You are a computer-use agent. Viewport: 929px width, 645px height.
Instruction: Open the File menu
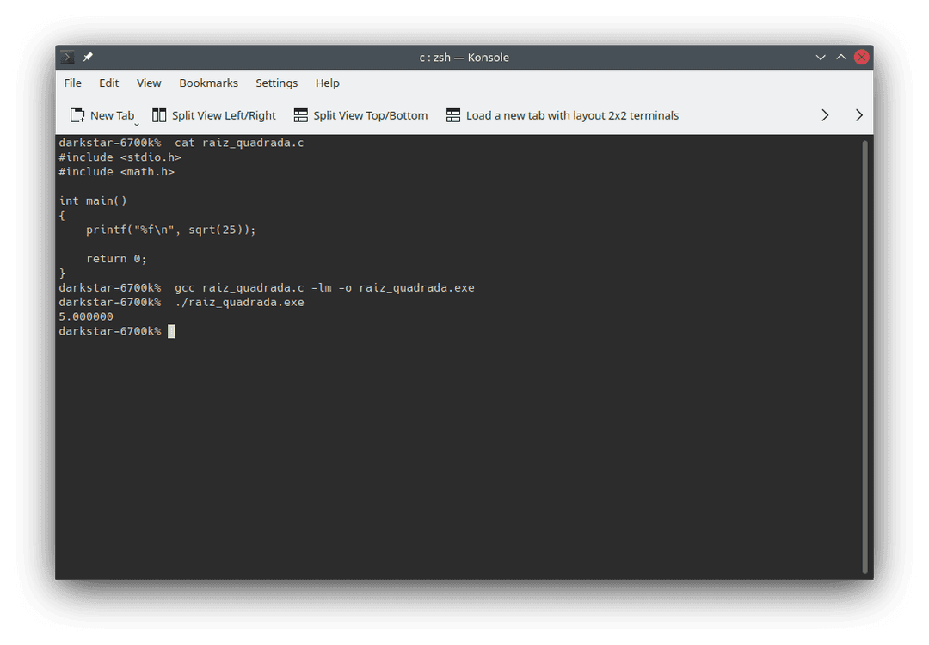[72, 83]
